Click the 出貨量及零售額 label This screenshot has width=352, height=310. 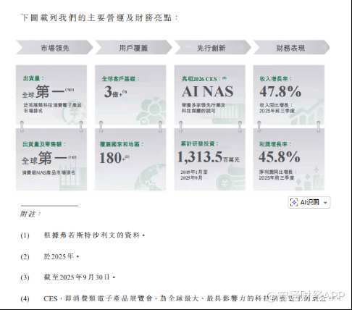(43, 144)
